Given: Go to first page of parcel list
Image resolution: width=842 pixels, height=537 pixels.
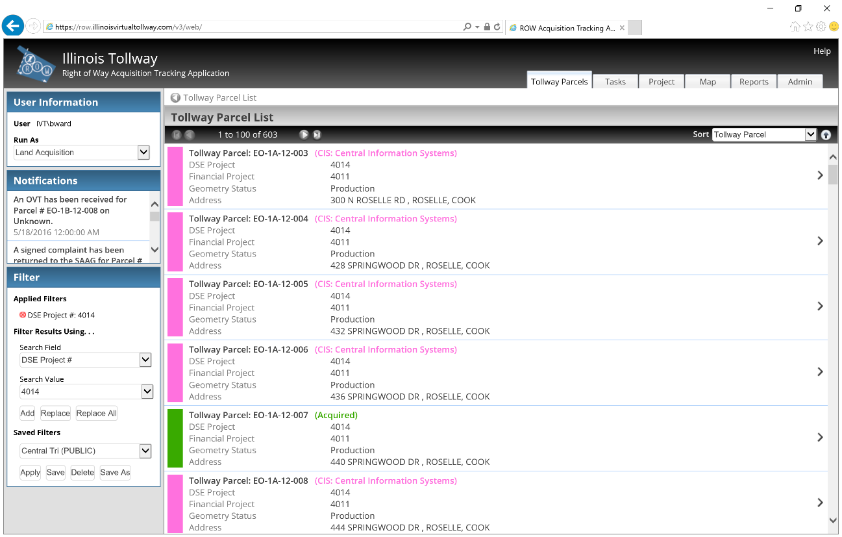Looking at the screenshot, I should 177,135.
